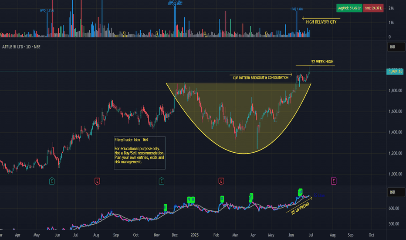Click the lone green H marker near late November on RS pane
Viewport: 406px width, 240px height.
click(166, 207)
